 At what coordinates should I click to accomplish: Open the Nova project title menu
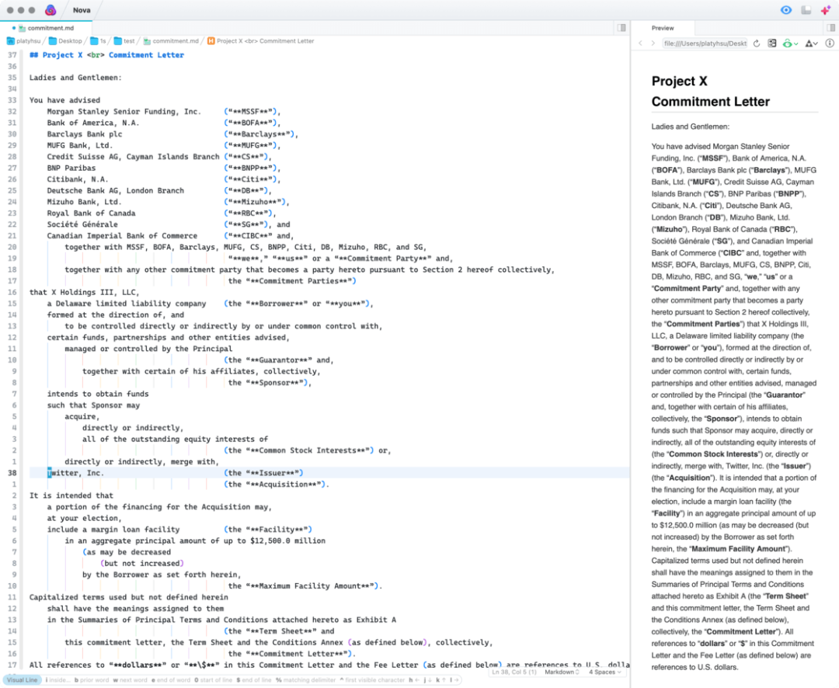click(82, 10)
